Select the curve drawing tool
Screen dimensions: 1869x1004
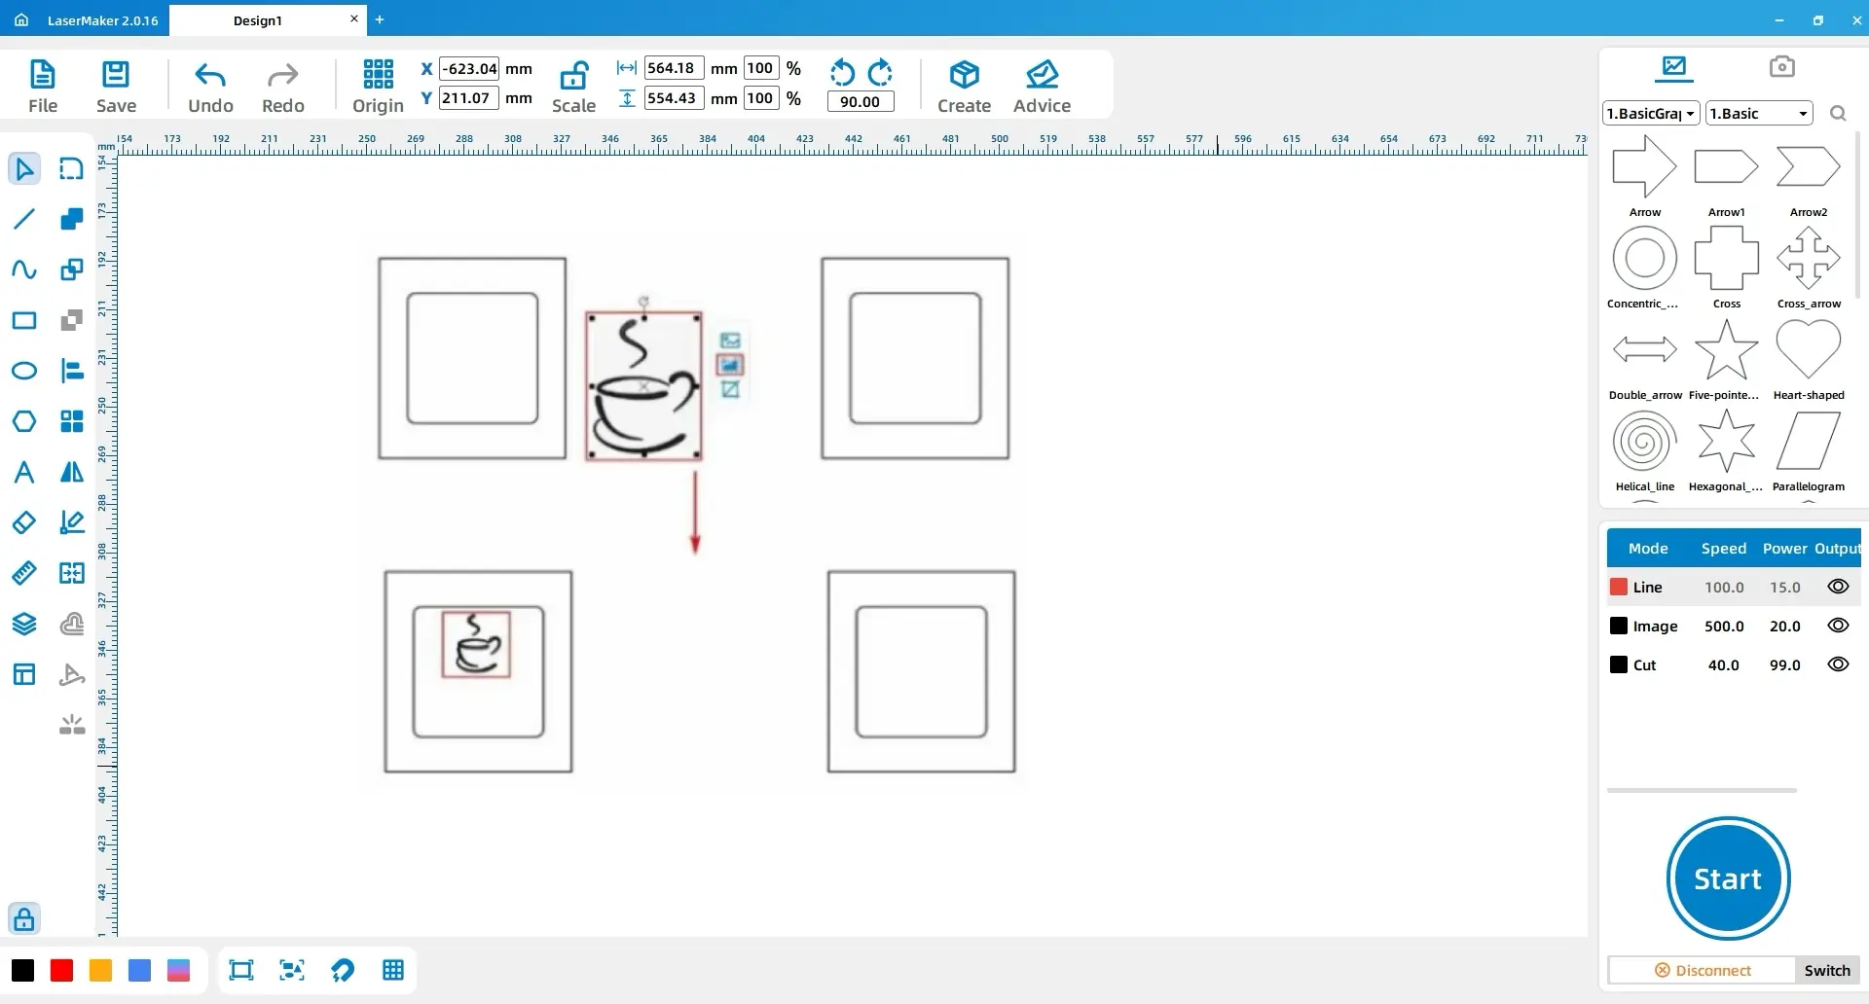[x=23, y=269]
